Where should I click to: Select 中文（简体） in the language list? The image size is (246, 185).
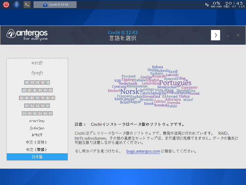(37, 142)
